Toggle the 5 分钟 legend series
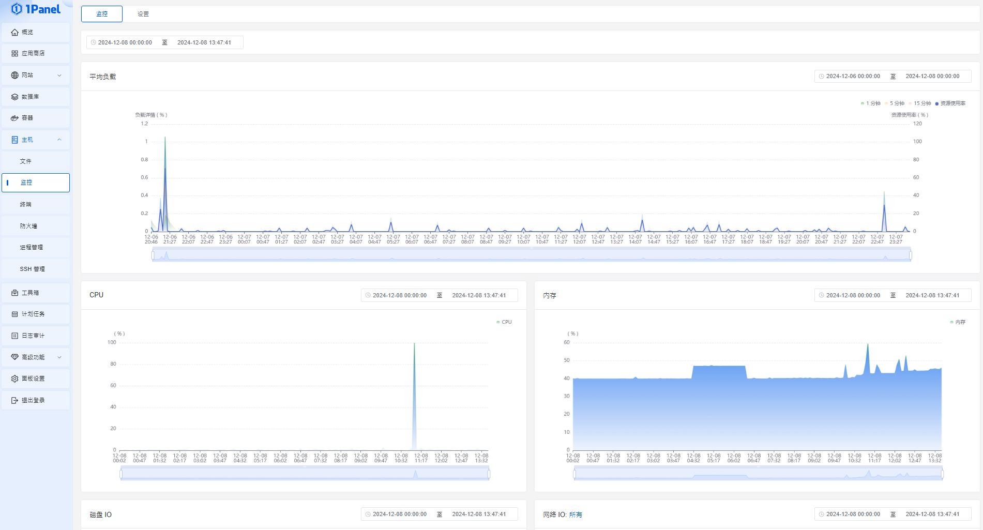Screen dimensions: 983x530 [x=895, y=103]
